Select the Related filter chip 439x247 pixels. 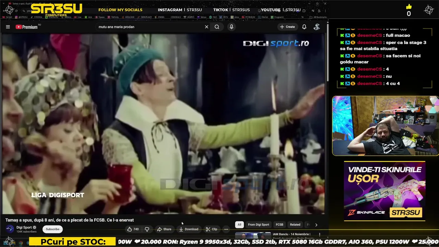tap(295, 225)
